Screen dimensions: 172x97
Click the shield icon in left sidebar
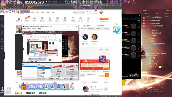(x=2, y=32)
